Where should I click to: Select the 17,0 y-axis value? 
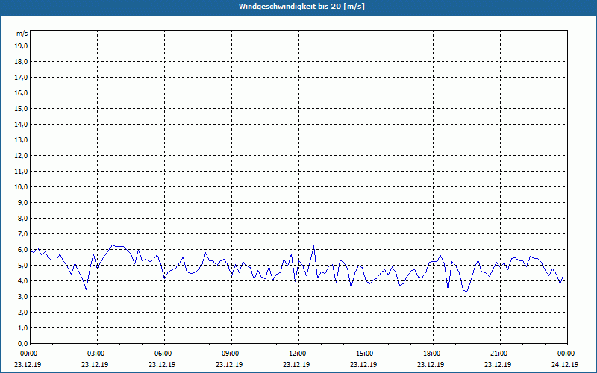[21, 78]
